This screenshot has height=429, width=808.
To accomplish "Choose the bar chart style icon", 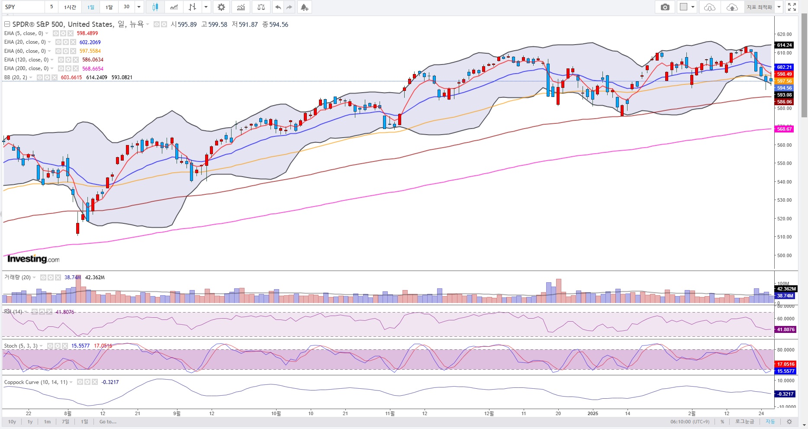I will (x=193, y=7).
